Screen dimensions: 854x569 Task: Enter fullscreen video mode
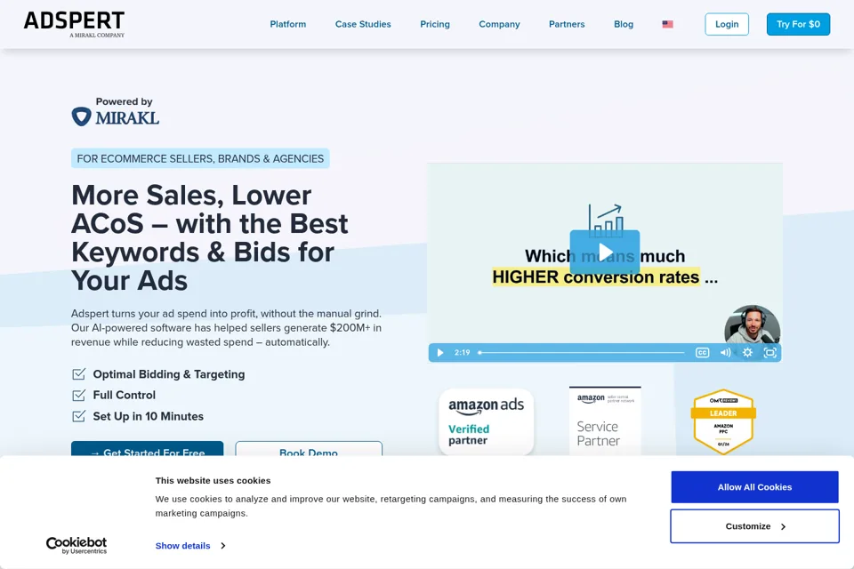[769, 352]
